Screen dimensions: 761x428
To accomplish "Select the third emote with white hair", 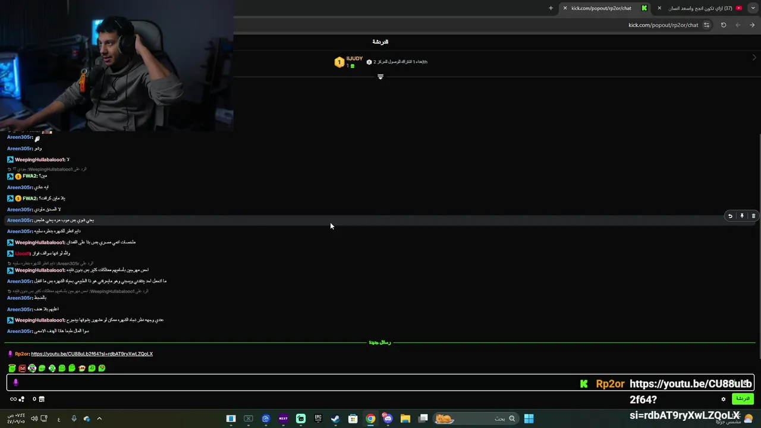I will point(32,369).
